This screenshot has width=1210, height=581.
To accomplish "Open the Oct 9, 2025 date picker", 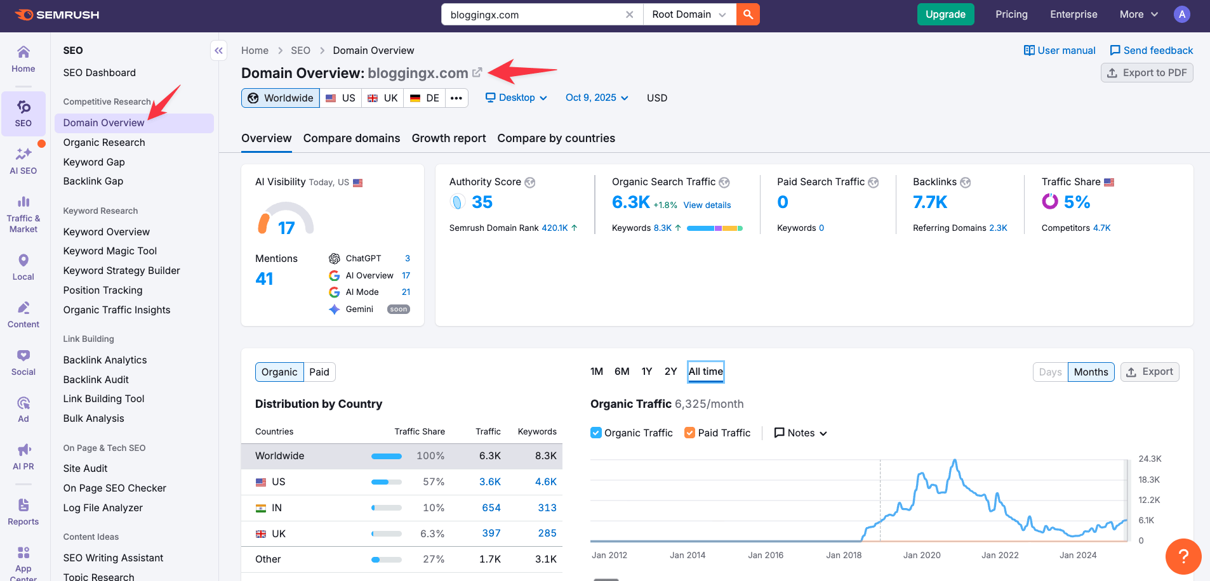I will point(596,98).
